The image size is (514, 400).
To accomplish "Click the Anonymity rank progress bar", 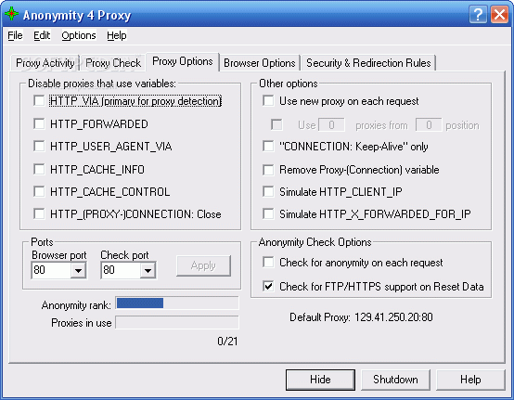I will (x=177, y=303).
